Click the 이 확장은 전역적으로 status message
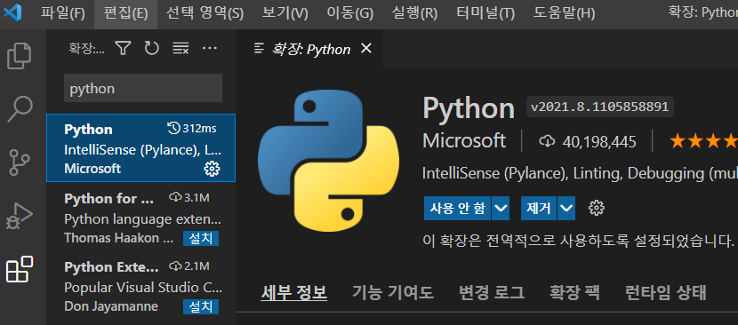Viewport: 738px width, 325px height. pyautogui.click(x=579, y=242)
